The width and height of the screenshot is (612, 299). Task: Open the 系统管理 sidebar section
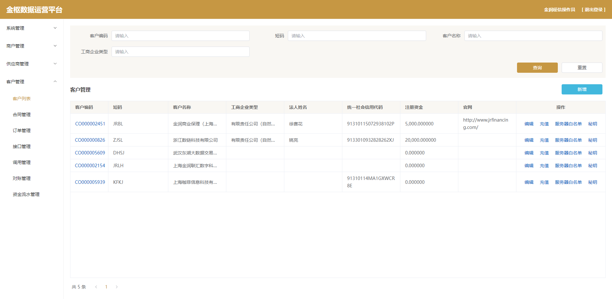[32, 28]
